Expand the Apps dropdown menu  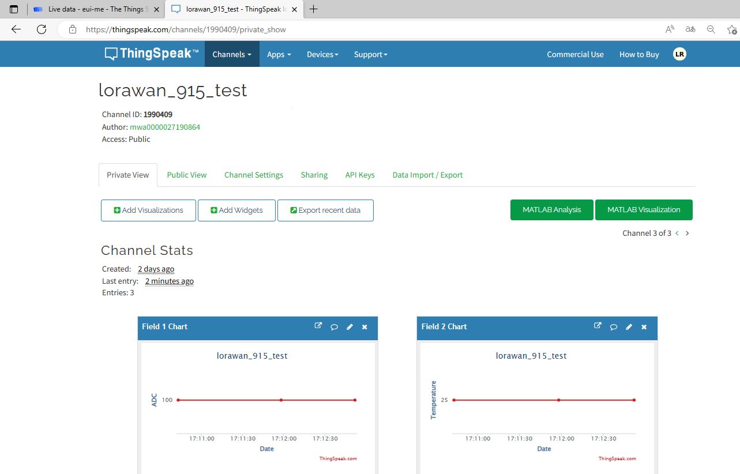[279, 54]
